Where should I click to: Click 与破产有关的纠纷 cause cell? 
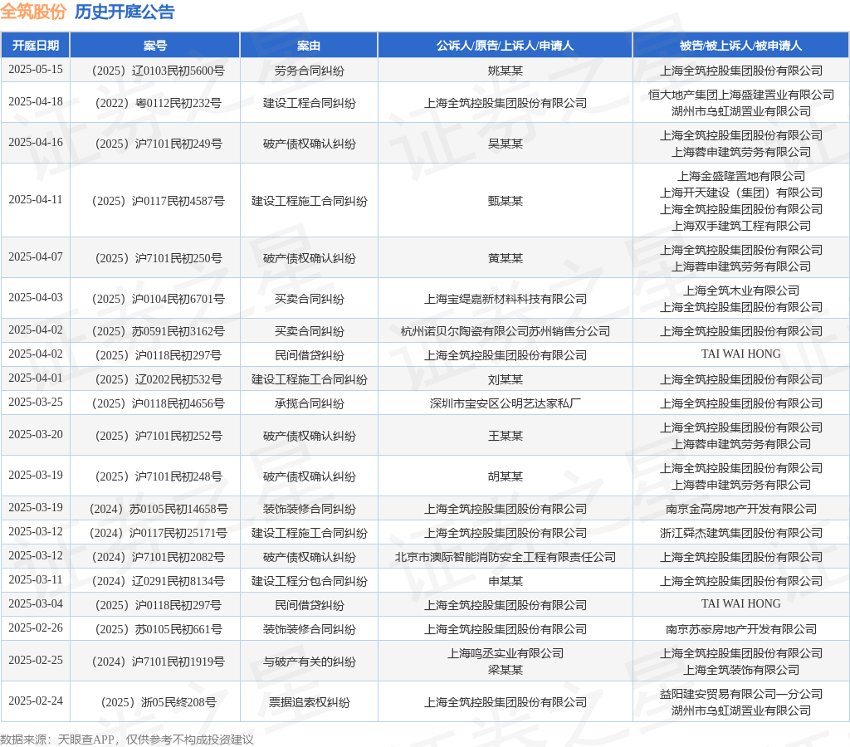click(x=309, y=662)
